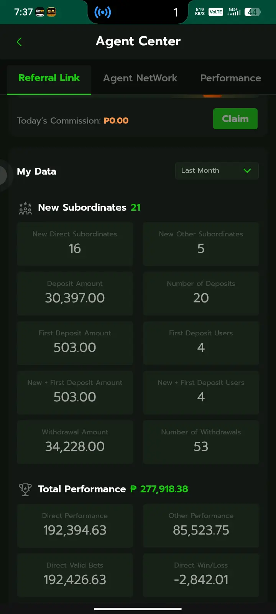The height and width of the screenshot is (614, 276).
Task: Tap the 5G signal strength icon
Action: (x=234, y=12)
